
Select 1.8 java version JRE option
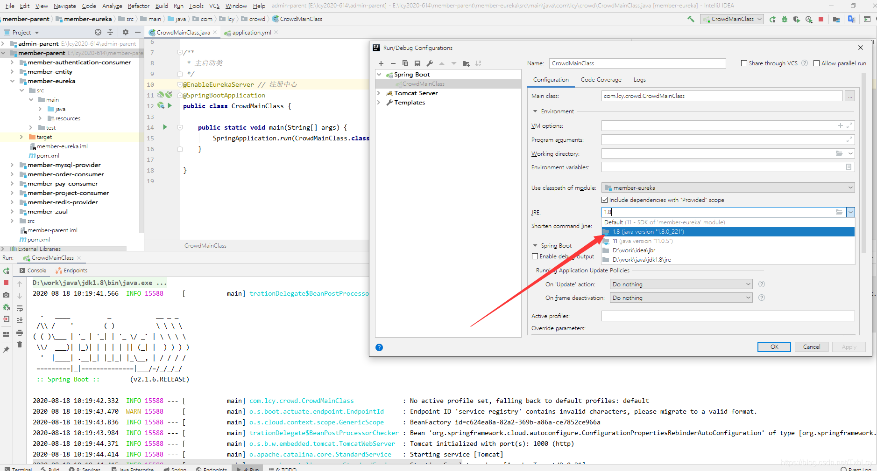[x=728, y=232]
